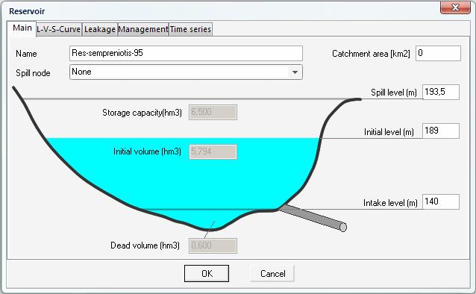Expand the Spill node dropdown arrow
The height and width of the screenshot is (294, 476).
coord(295,72)
